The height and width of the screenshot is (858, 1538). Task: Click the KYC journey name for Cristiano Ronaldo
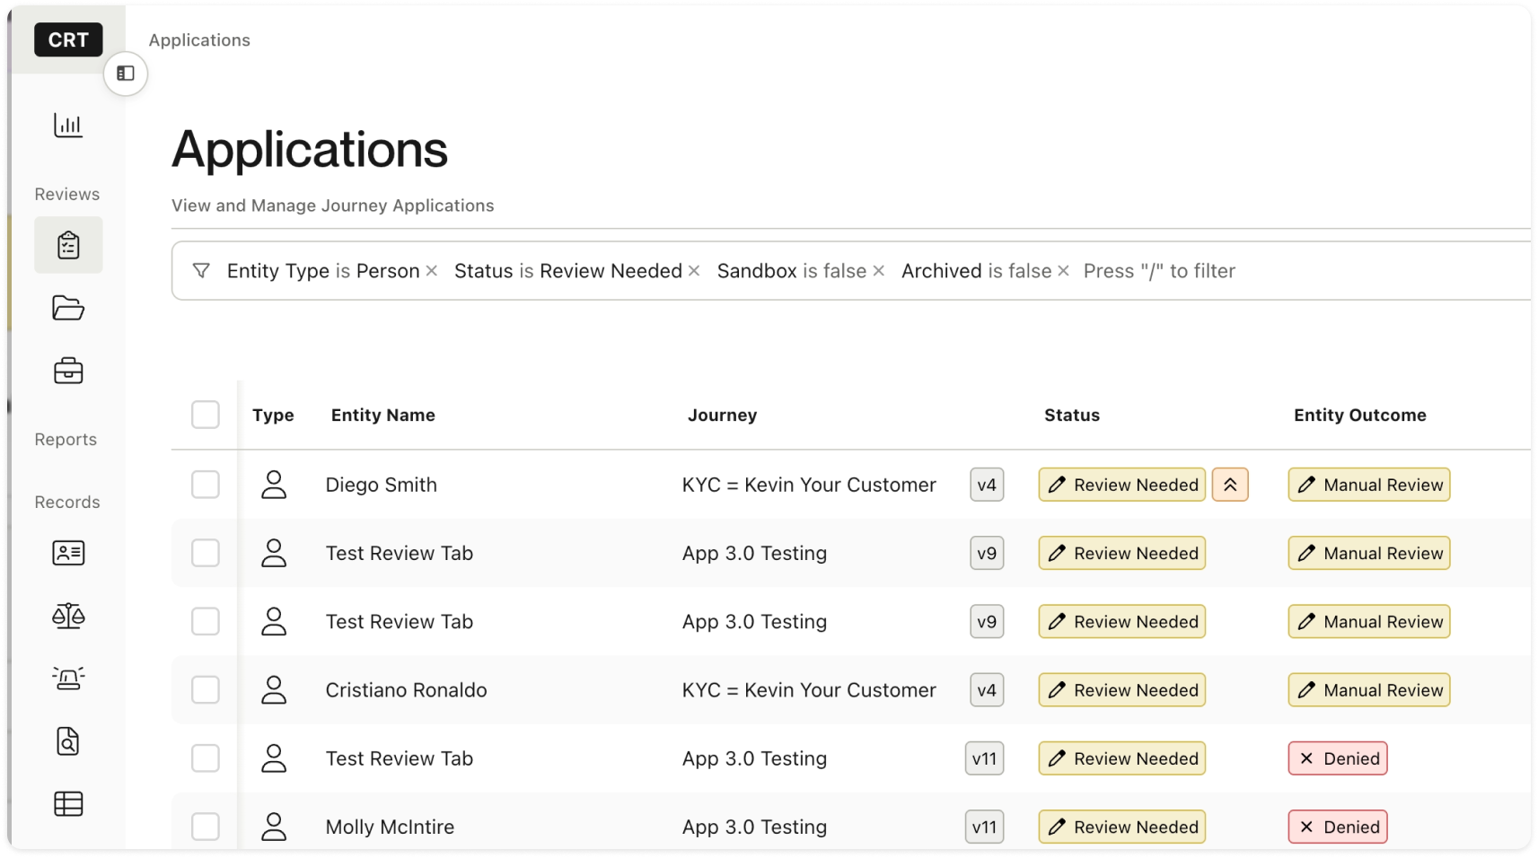coord(809,690)
